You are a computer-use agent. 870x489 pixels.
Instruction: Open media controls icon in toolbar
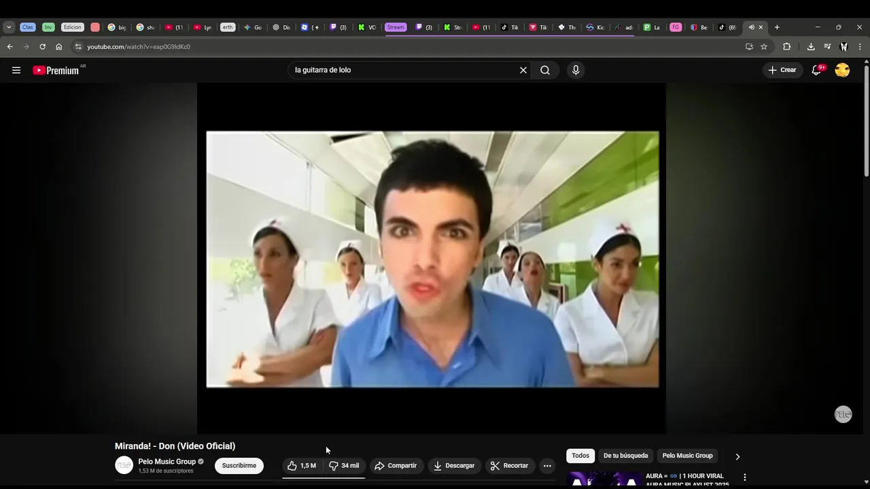827,47
